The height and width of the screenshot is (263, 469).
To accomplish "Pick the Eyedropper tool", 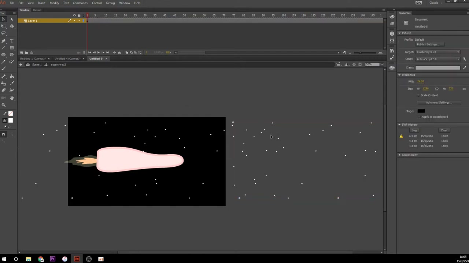I will coord(12,83).
